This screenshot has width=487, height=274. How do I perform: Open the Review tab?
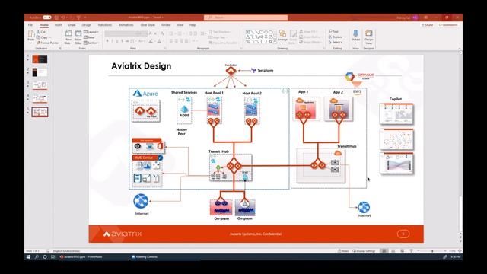tap(166, 25)
